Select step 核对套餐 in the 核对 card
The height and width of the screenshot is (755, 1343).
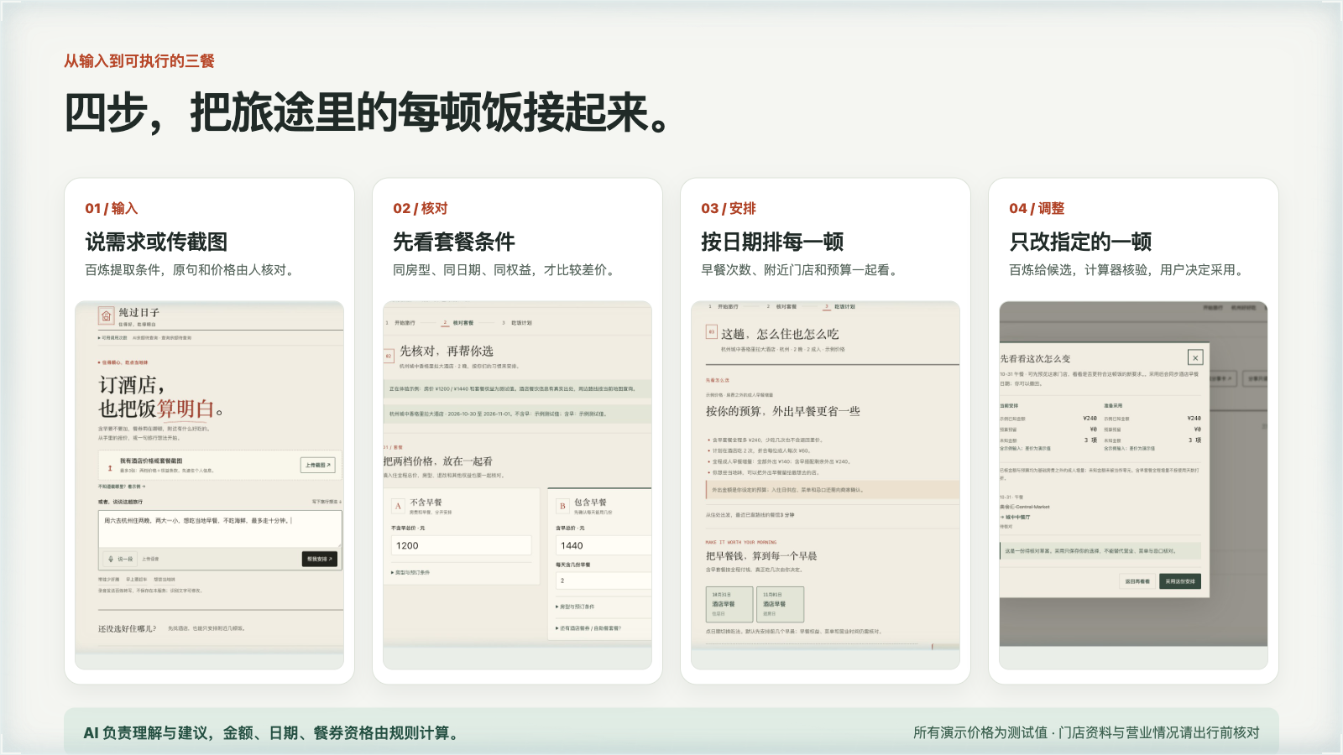[x=458, y=322]
